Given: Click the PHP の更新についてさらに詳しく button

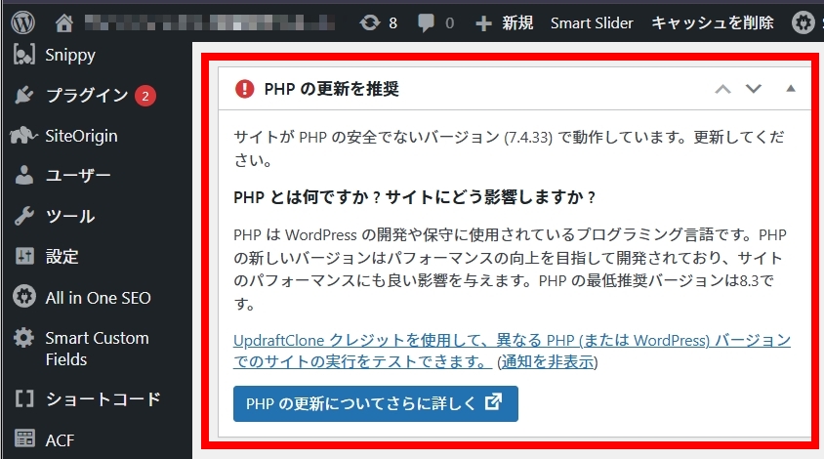Looking at the screenshot, I should pos(375,403).
